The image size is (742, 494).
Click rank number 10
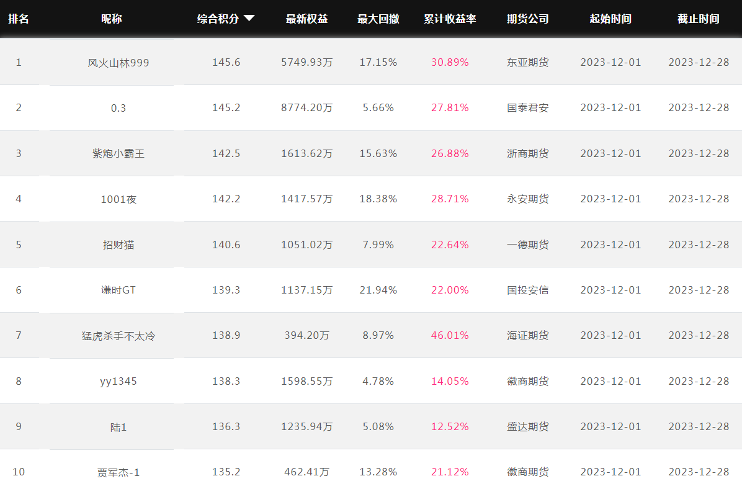[19, 472]
